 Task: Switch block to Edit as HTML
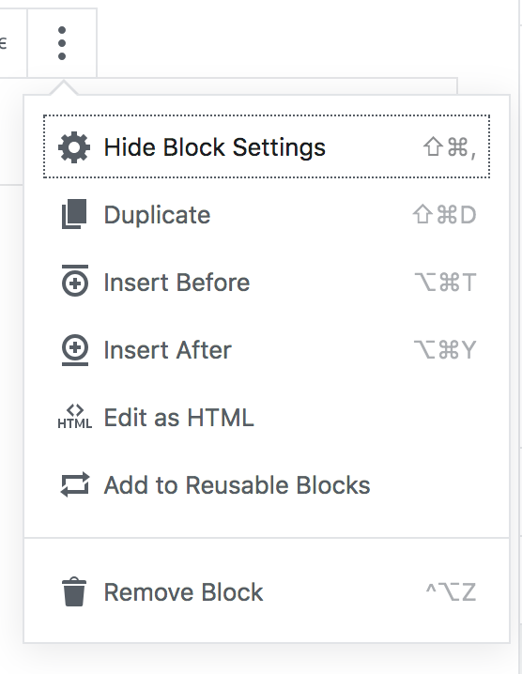pyautogui.click(x=266, y=417)
